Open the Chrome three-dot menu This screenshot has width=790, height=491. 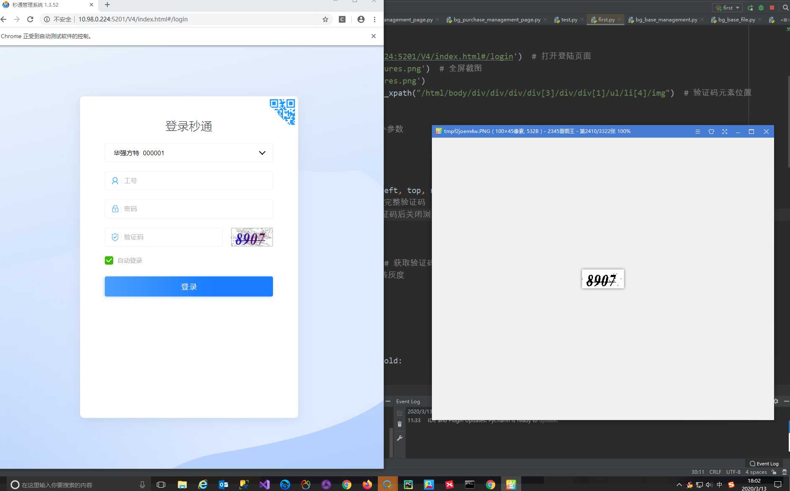click(375, 19)
